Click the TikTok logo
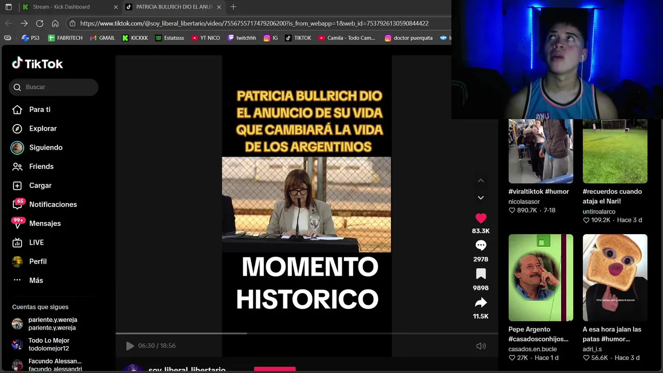663x373 pixels. click(x=37, y=63)
